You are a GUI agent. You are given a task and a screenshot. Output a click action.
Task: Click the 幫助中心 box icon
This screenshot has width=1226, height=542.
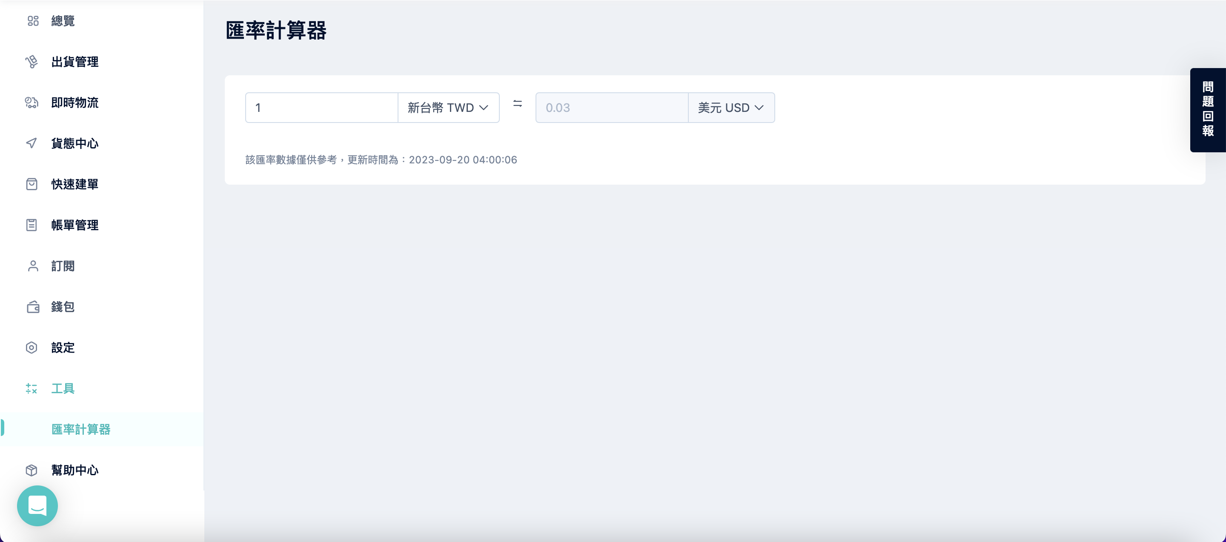pyautogui.click(x=32, y=470)
